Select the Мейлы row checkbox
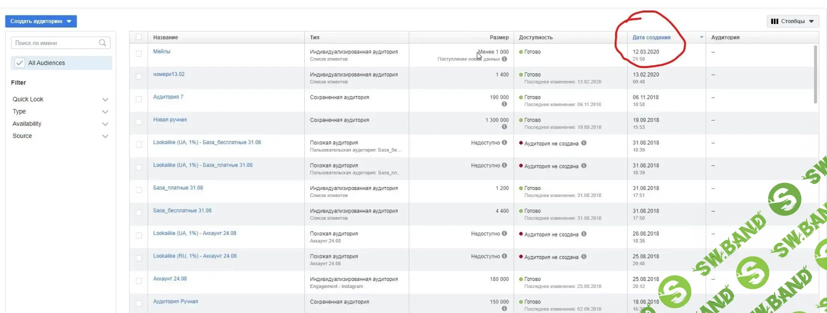 tap(139, 54)
